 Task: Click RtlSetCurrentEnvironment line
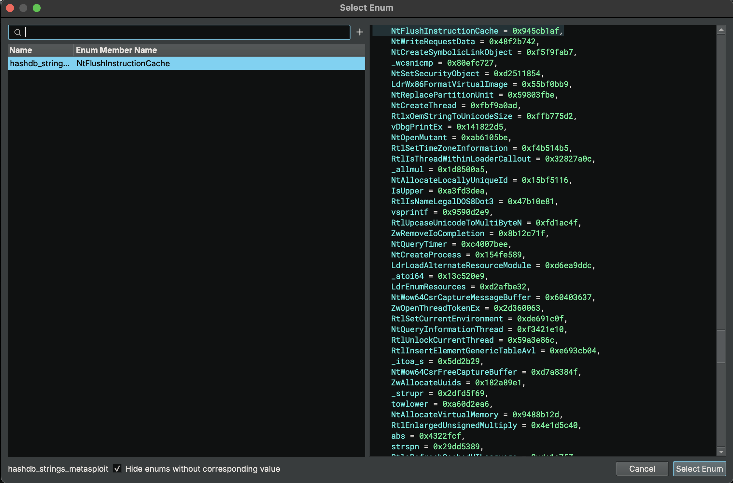pos(479,318)
